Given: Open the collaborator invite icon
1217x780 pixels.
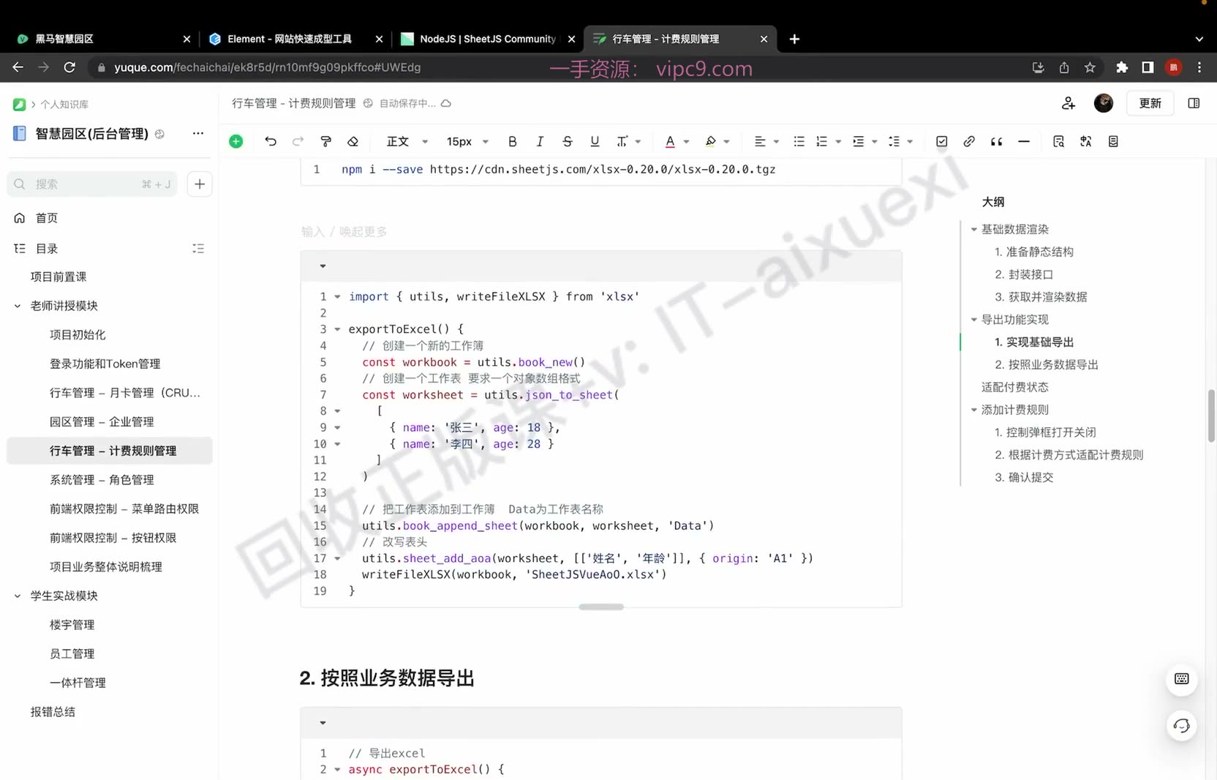Looking at the screenshot, I should coord(1069,103).
